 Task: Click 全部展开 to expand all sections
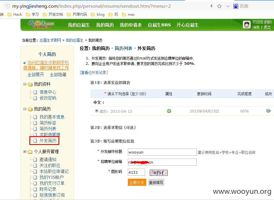coord(36,75)
